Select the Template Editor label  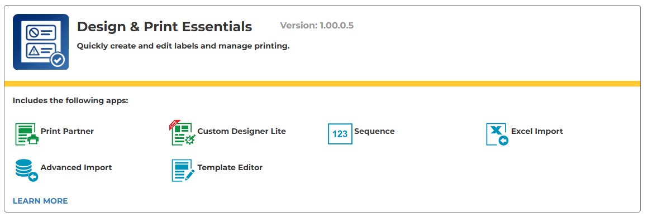pos(230,167)
